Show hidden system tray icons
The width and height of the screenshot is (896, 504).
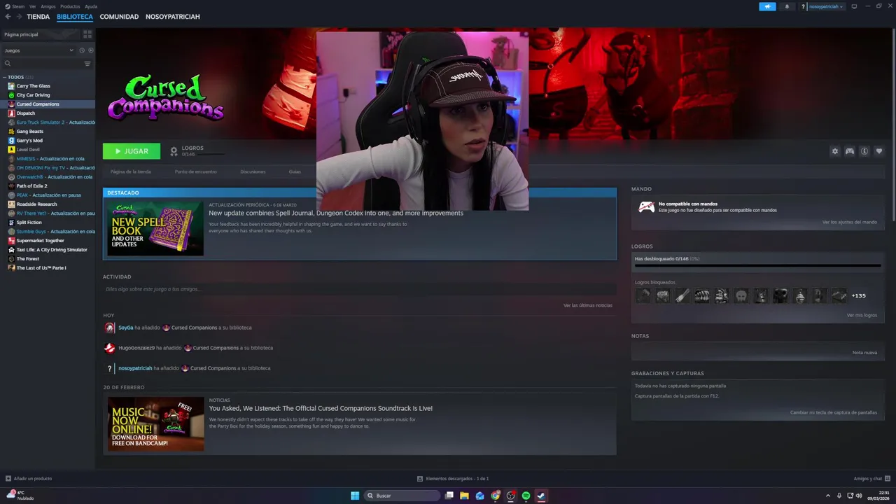coord(828,496)
